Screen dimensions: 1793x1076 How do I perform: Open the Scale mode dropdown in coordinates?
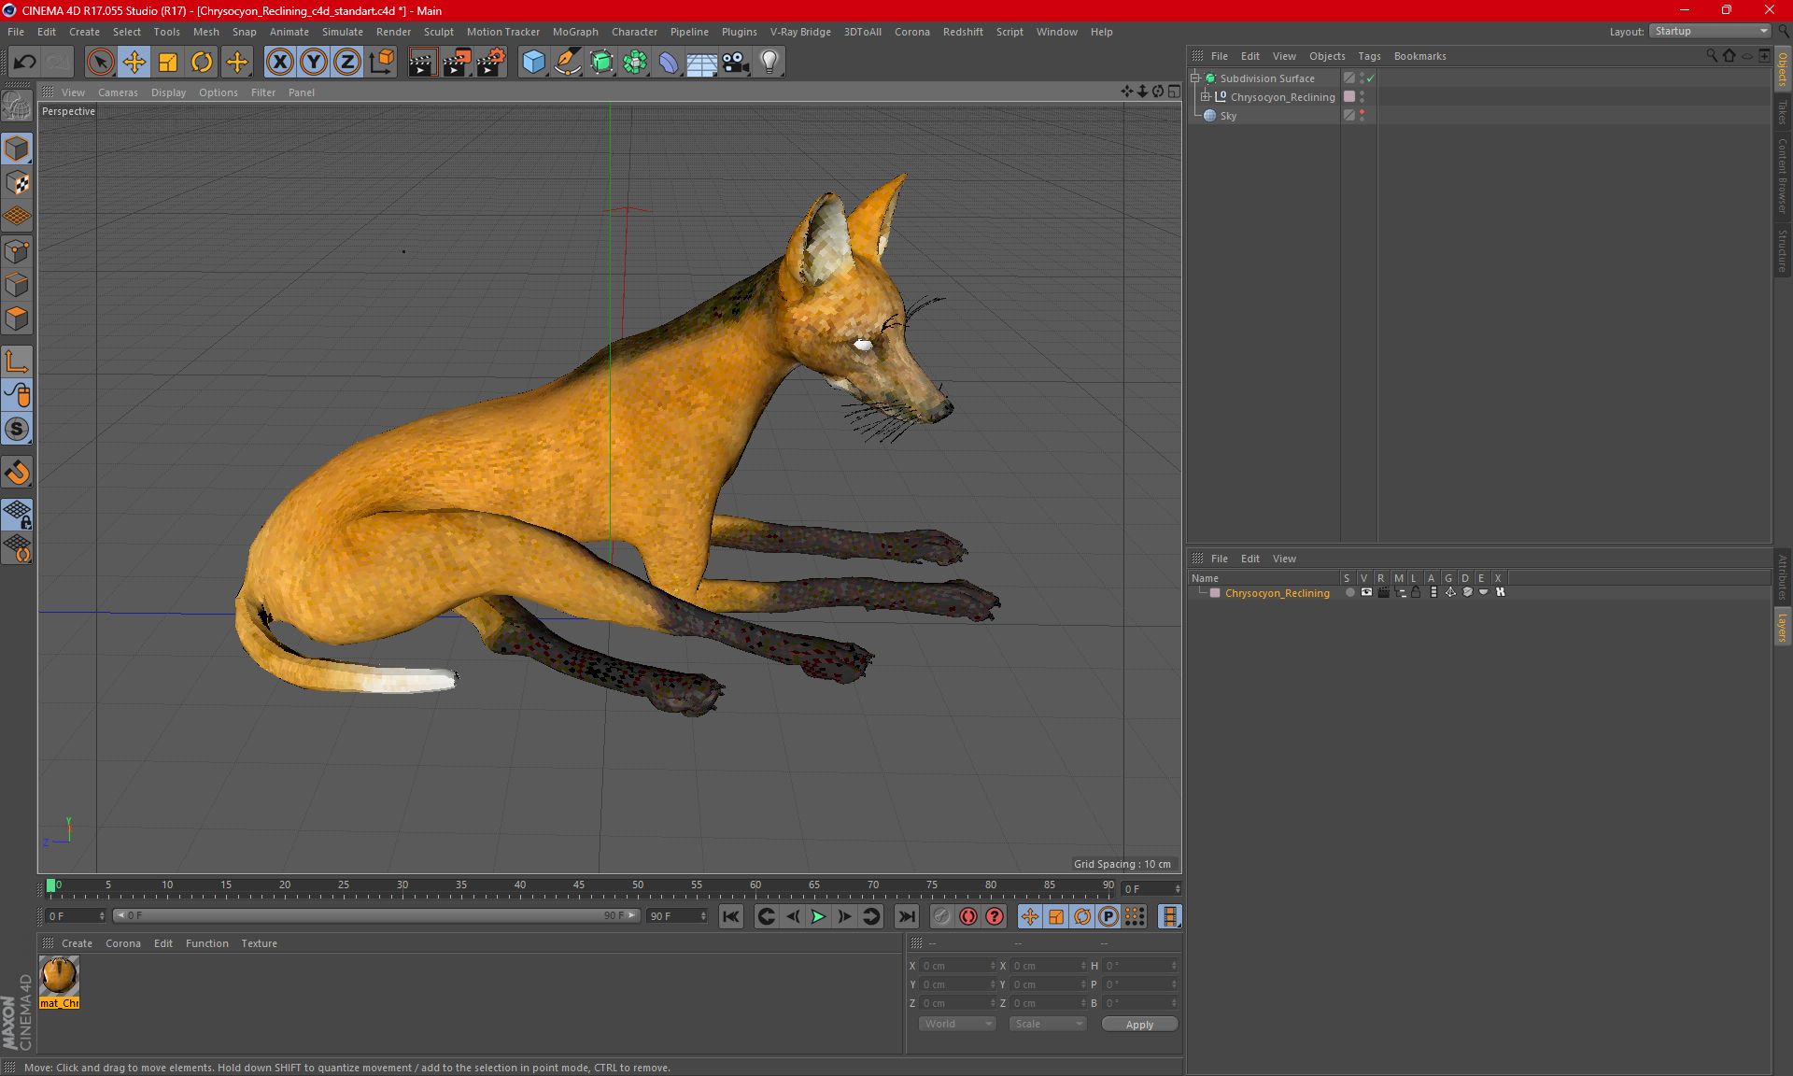click(1048, 1025)
